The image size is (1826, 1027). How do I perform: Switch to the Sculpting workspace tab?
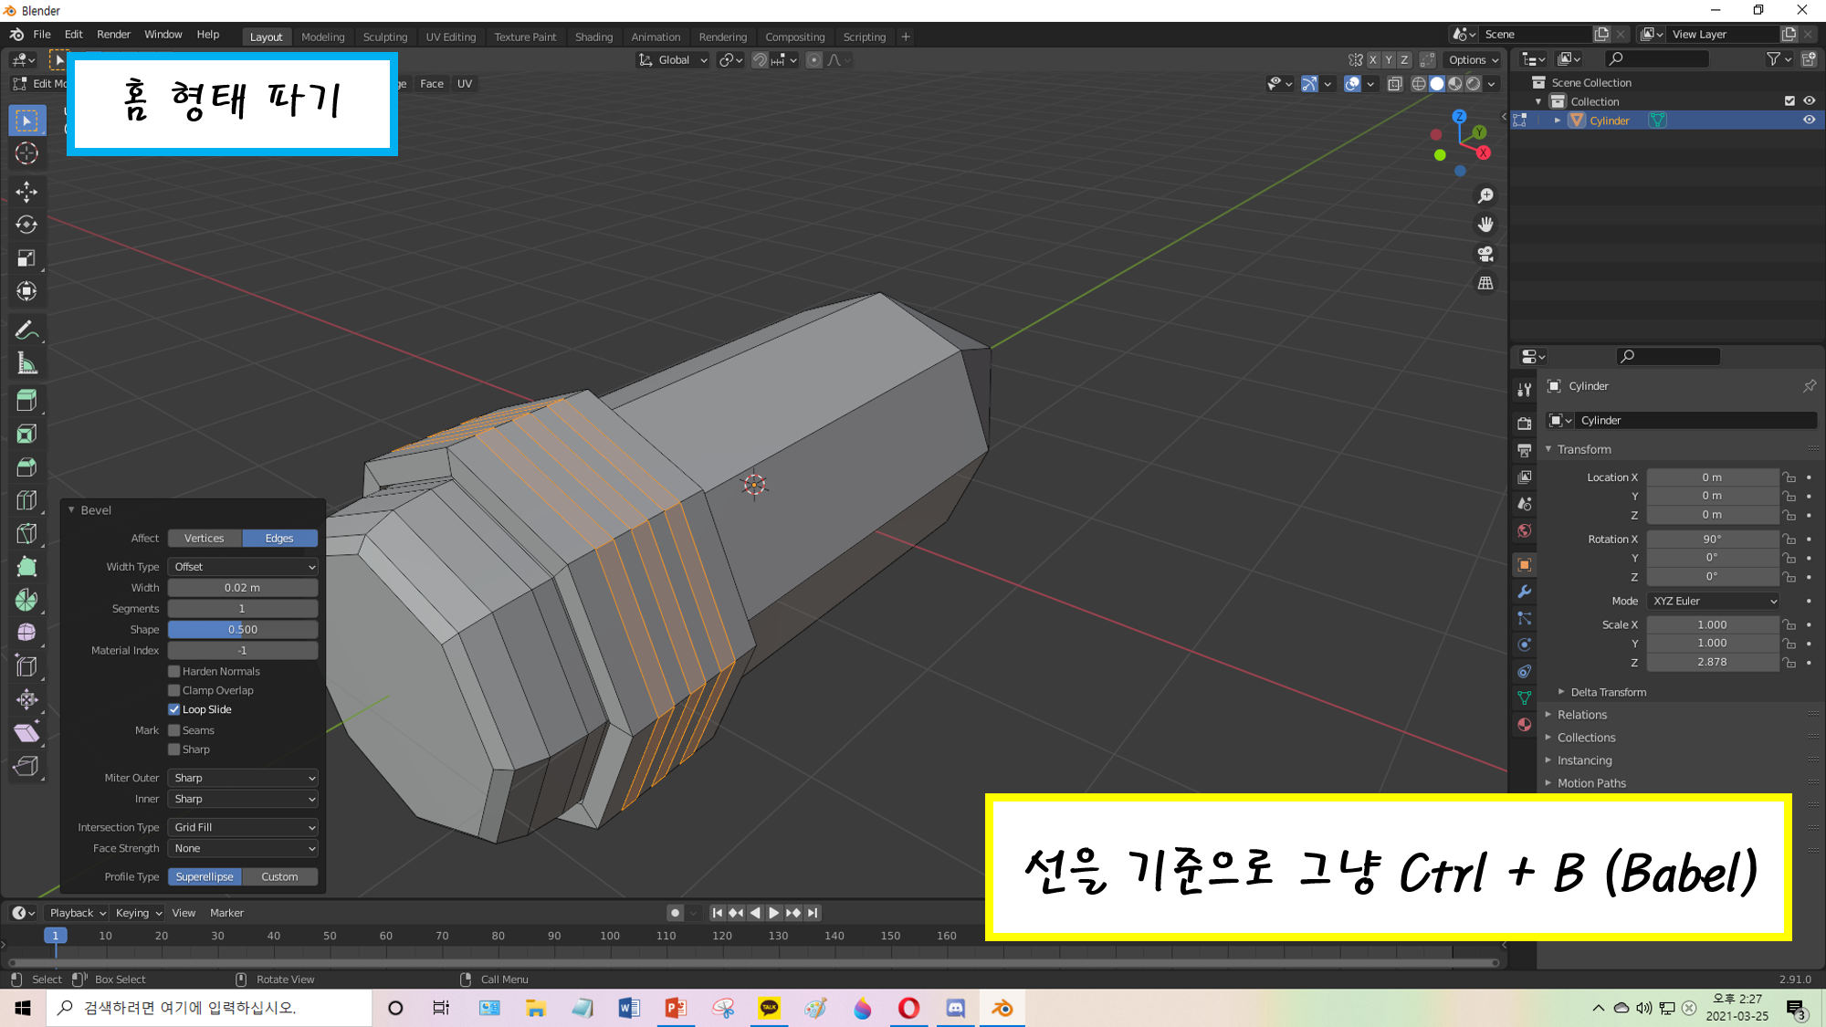[384, 37]
